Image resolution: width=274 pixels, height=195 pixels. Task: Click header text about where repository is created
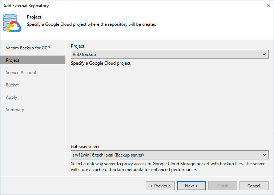92,24
